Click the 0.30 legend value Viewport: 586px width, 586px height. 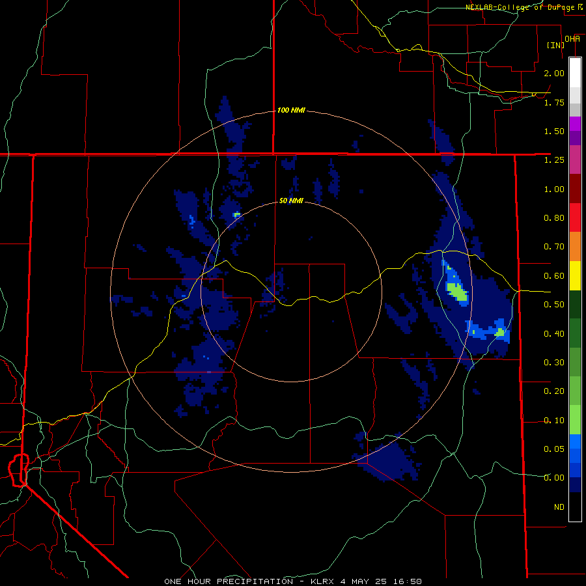(x=554, y=363)
